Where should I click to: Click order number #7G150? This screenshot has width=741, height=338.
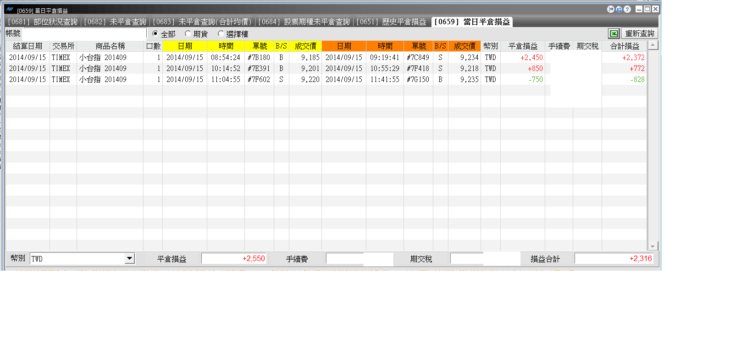418,80
